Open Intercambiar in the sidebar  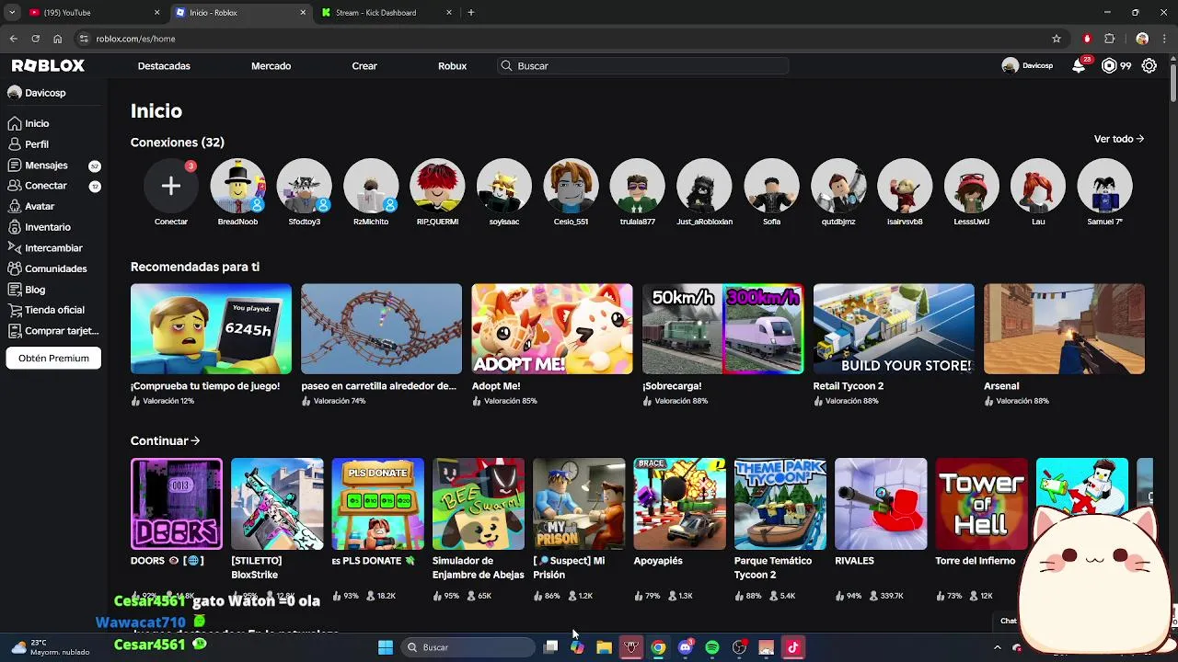tap(53, 247)
